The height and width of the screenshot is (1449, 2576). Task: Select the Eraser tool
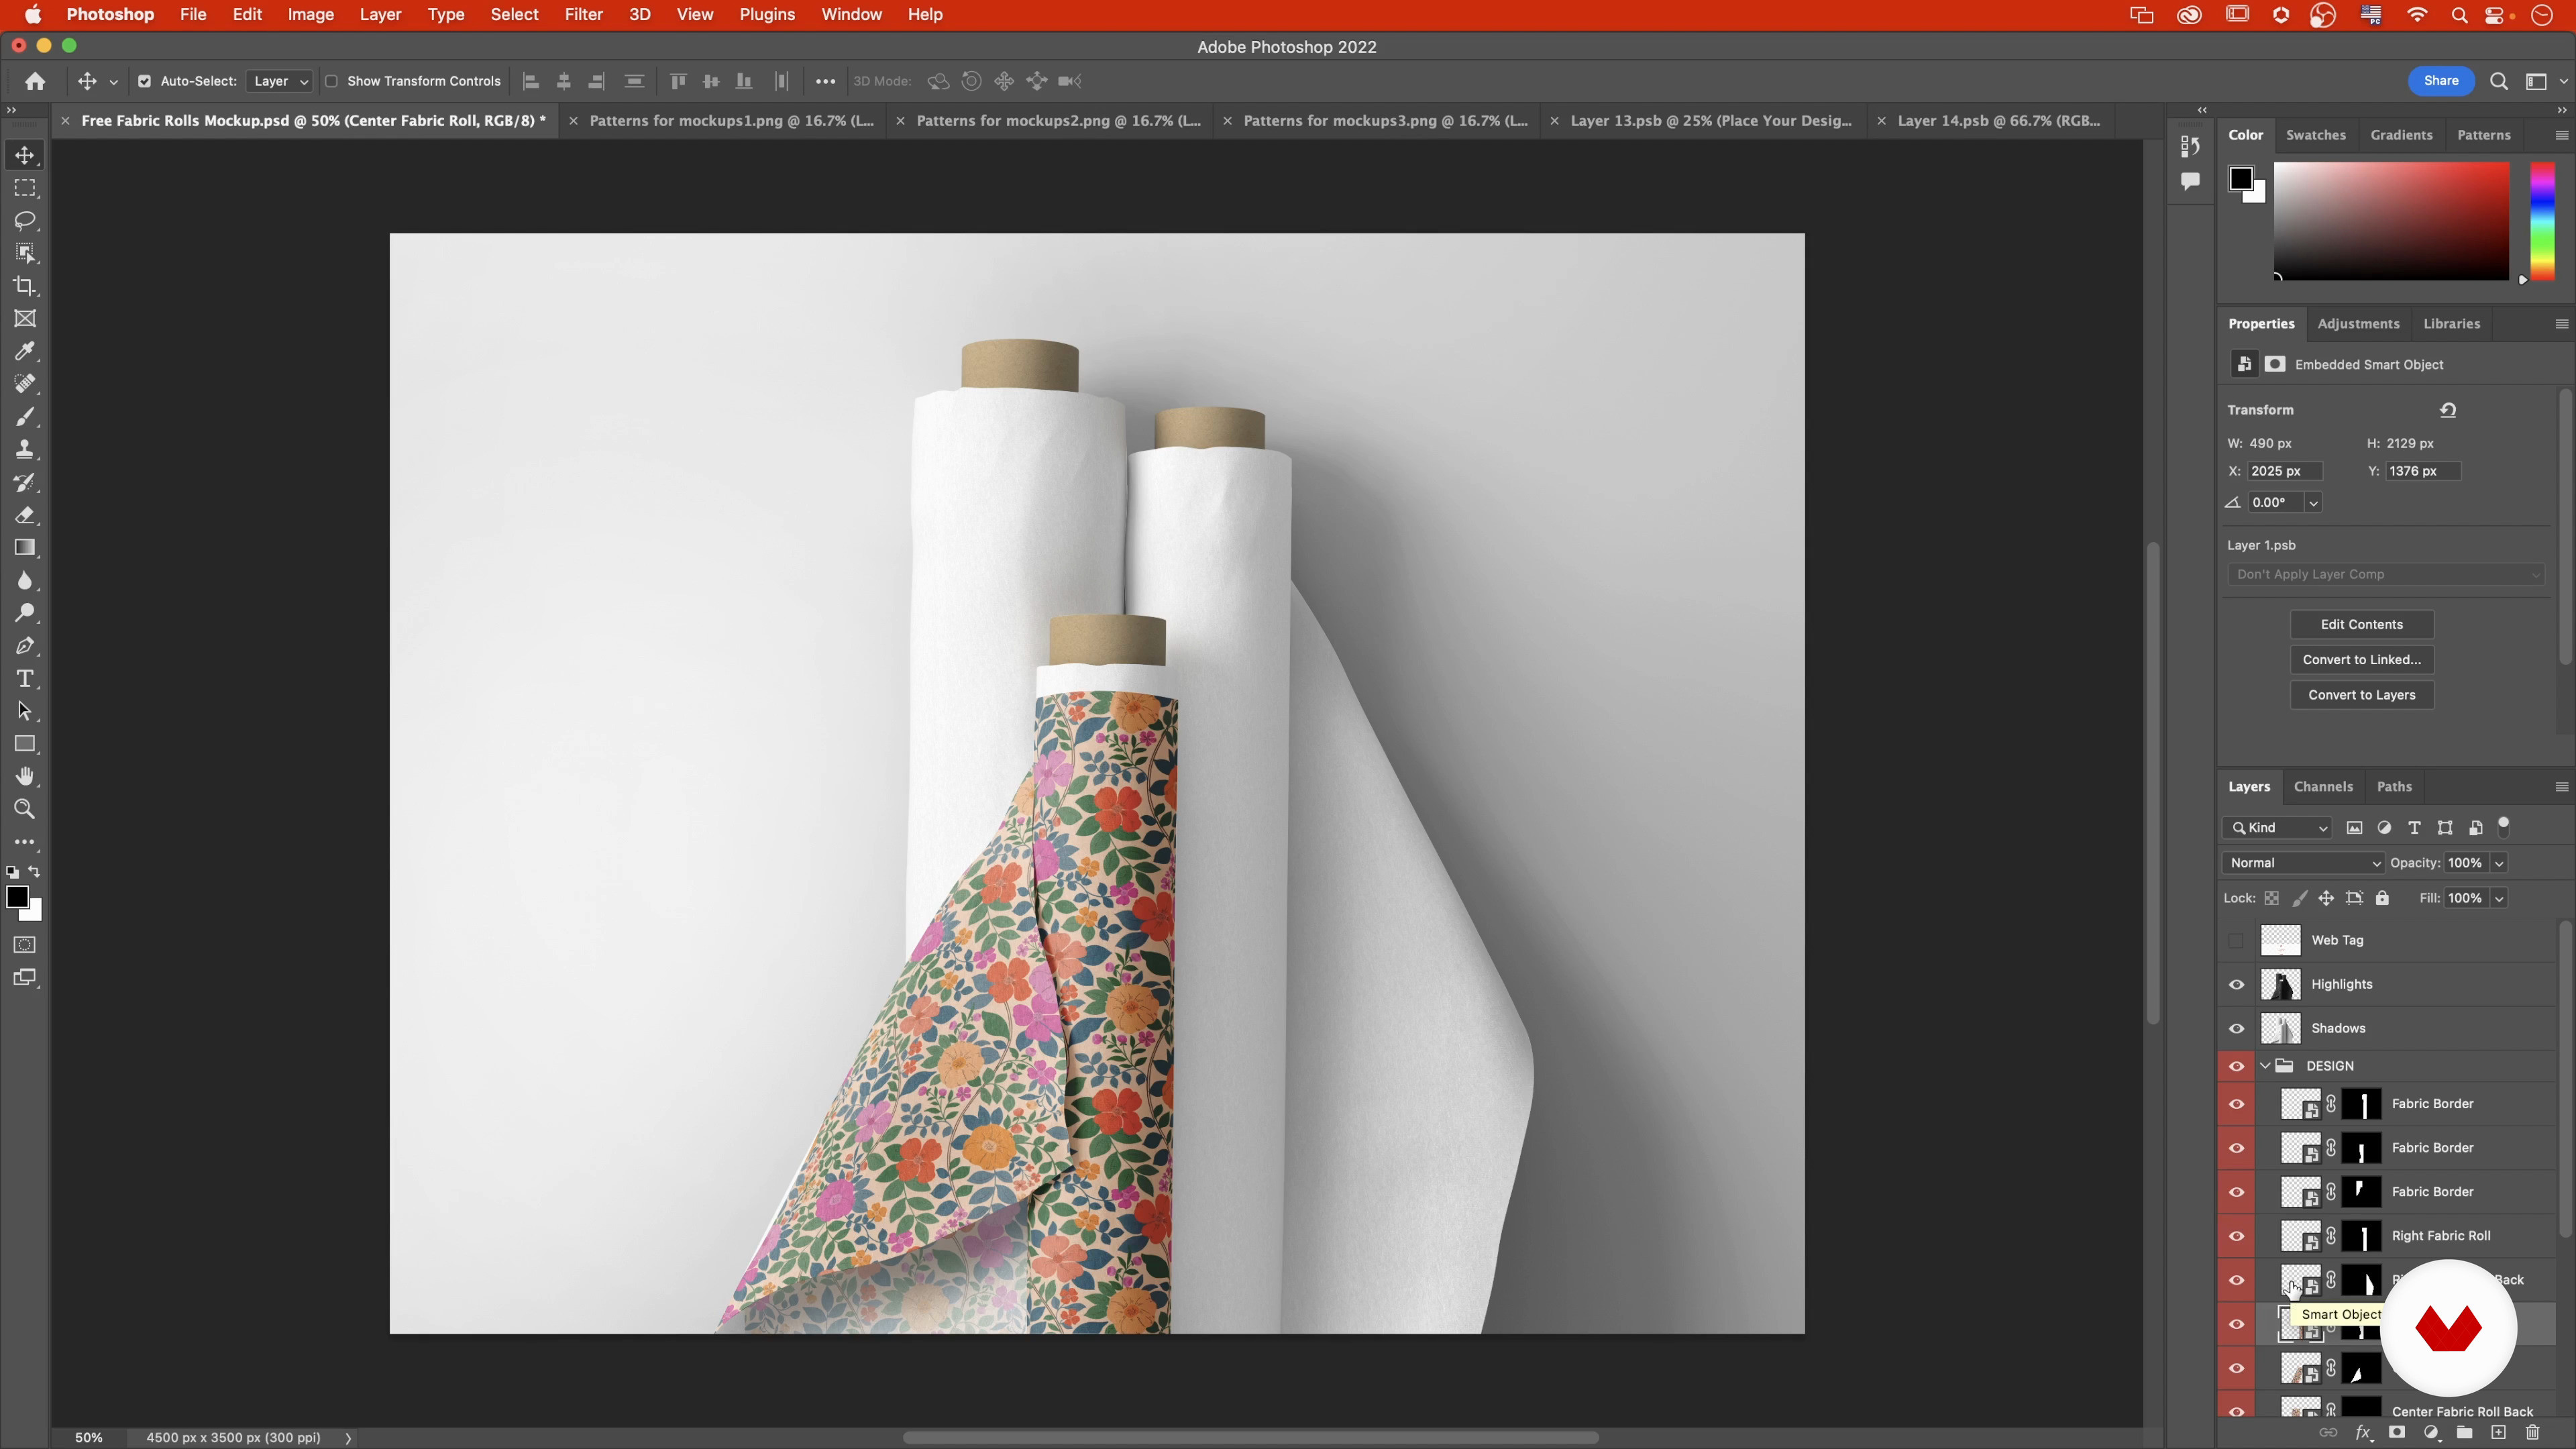25,515
